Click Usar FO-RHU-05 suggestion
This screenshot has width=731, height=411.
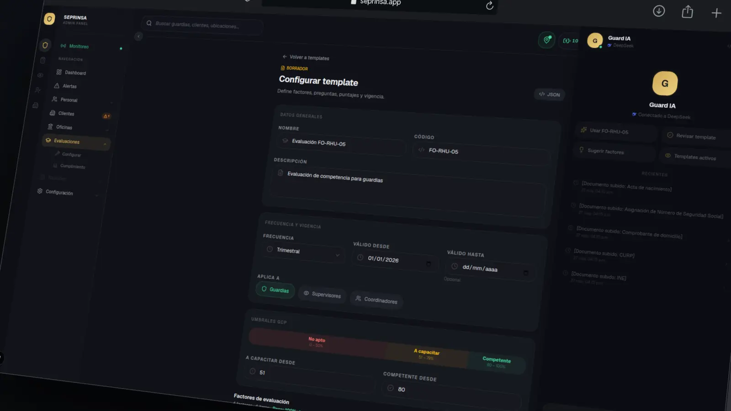615,132
